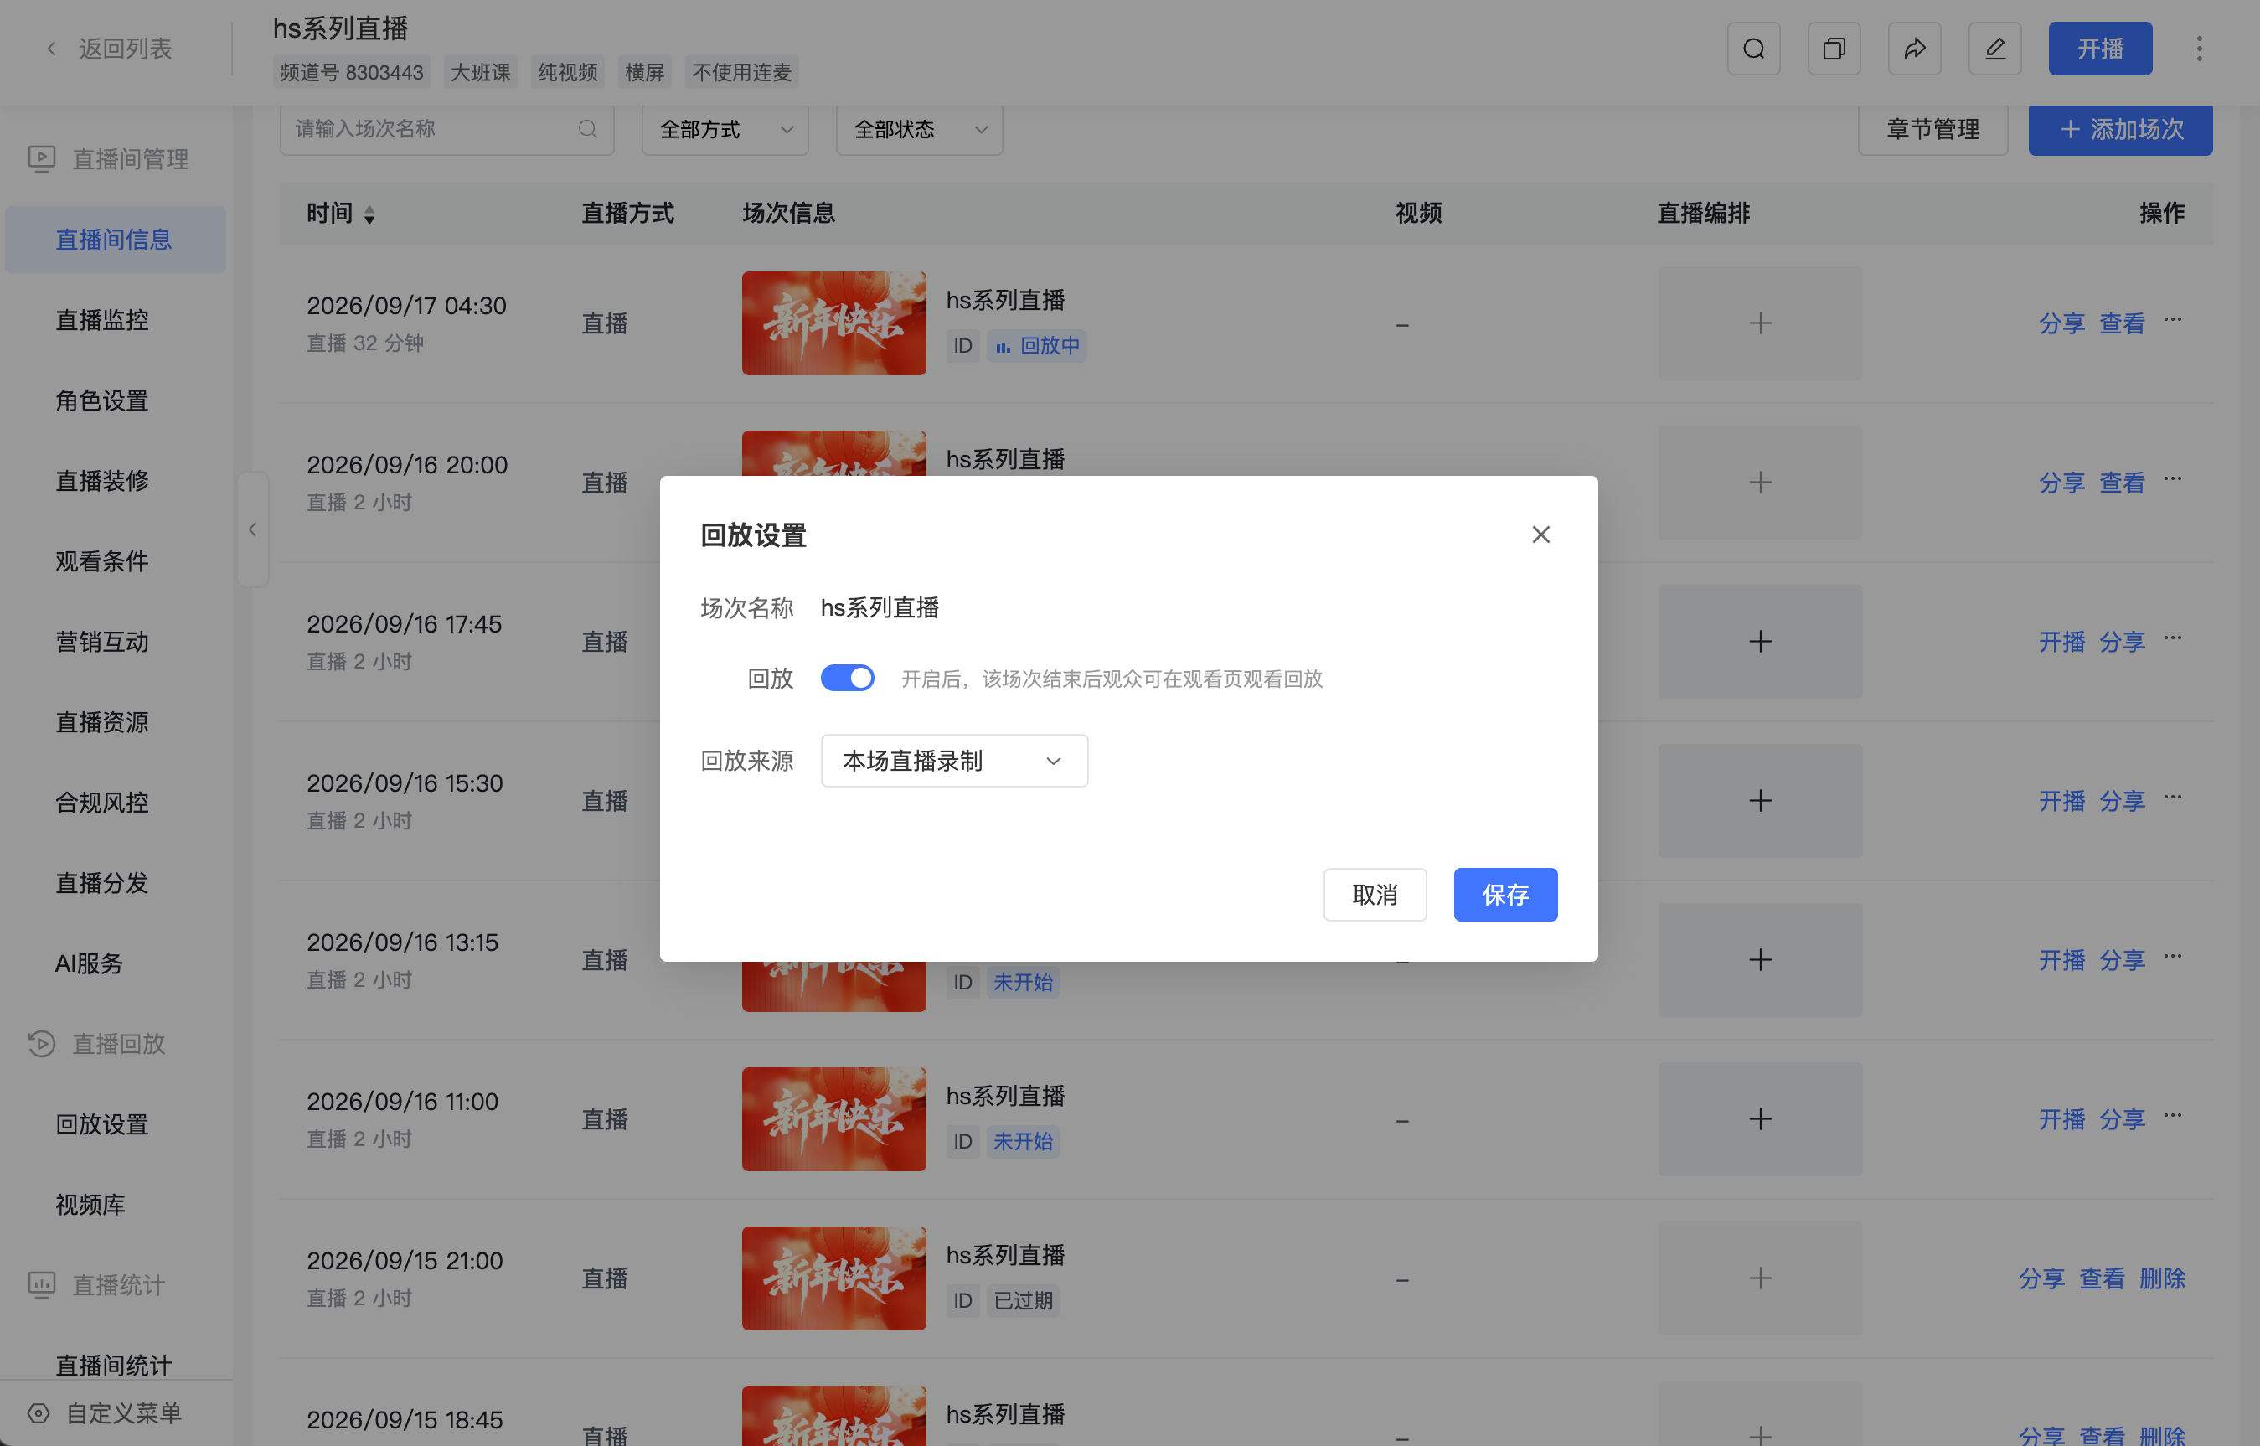Toggle the 回放 switch off

click(848, 678)
